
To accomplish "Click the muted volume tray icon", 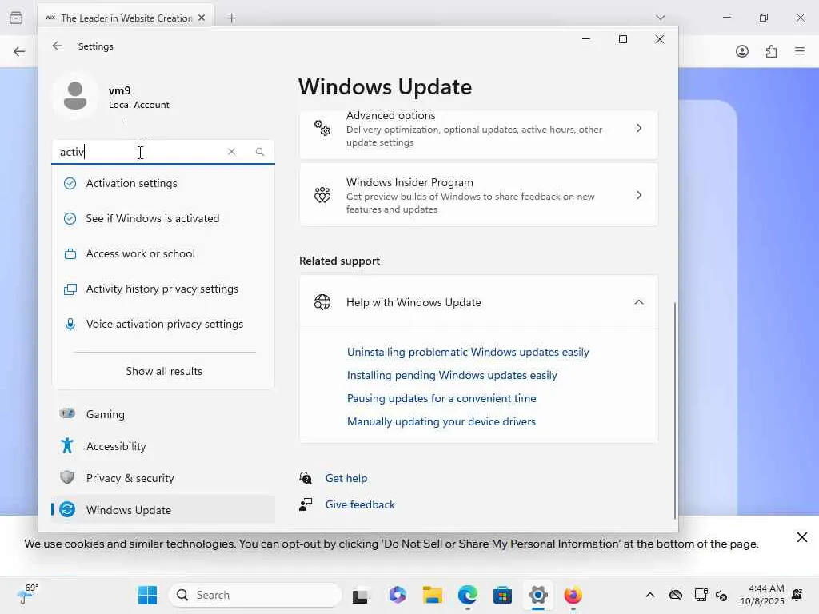I will [721, 595].
